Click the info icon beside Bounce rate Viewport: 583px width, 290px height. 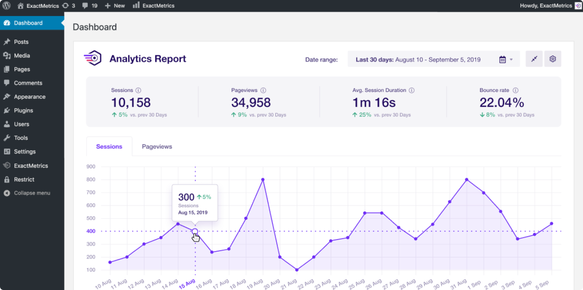click(516, 91)
